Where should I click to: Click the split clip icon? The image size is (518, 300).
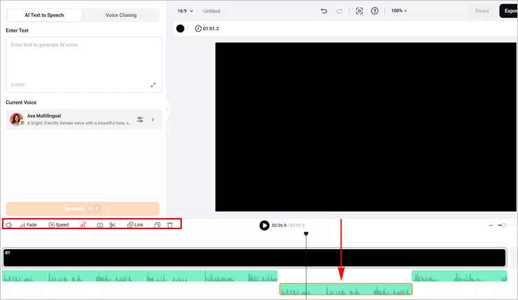click(x=100, y=225)
